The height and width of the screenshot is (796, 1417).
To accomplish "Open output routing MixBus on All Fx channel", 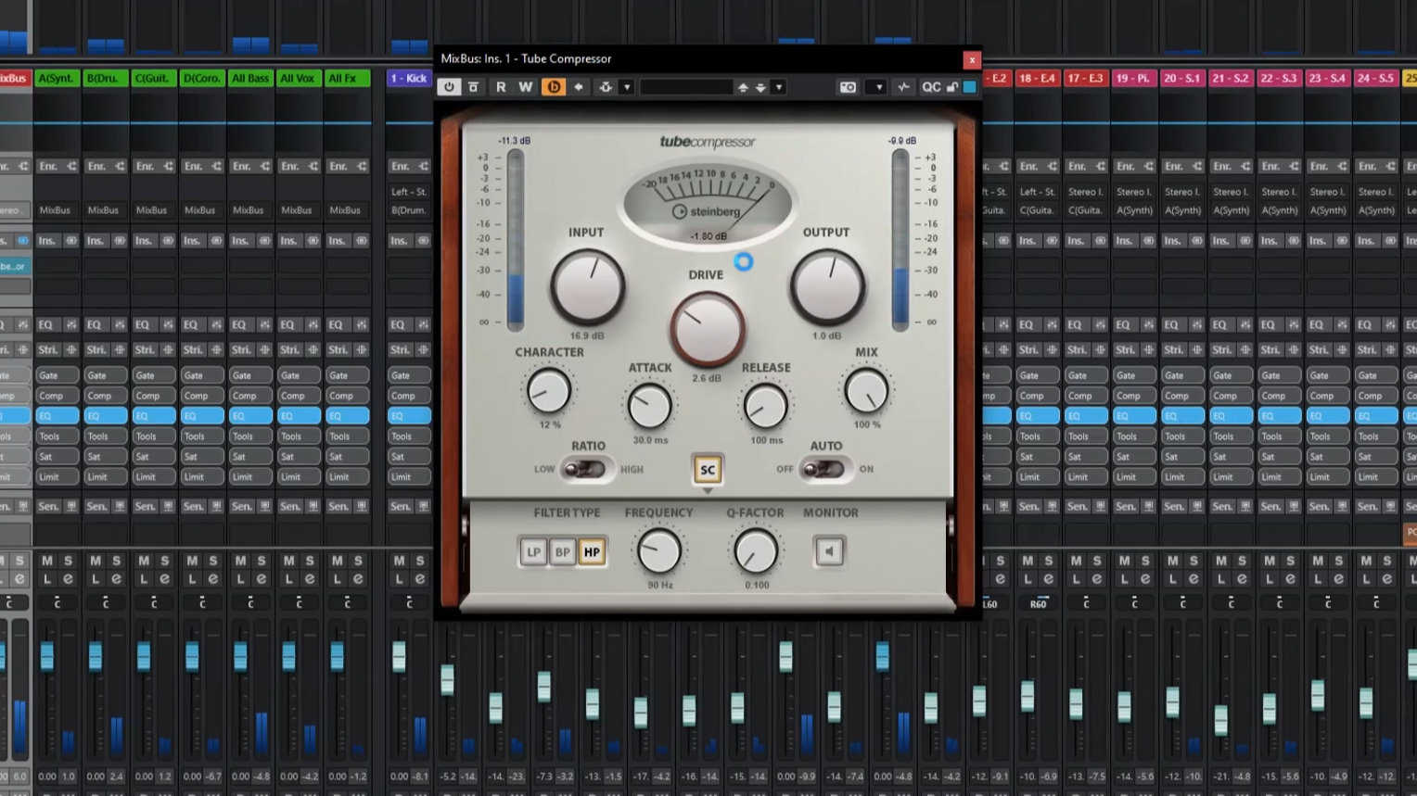I will (x=345, y=210).
